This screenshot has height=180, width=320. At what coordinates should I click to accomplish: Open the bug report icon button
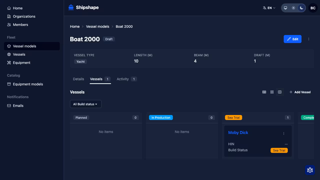[310, 170]
